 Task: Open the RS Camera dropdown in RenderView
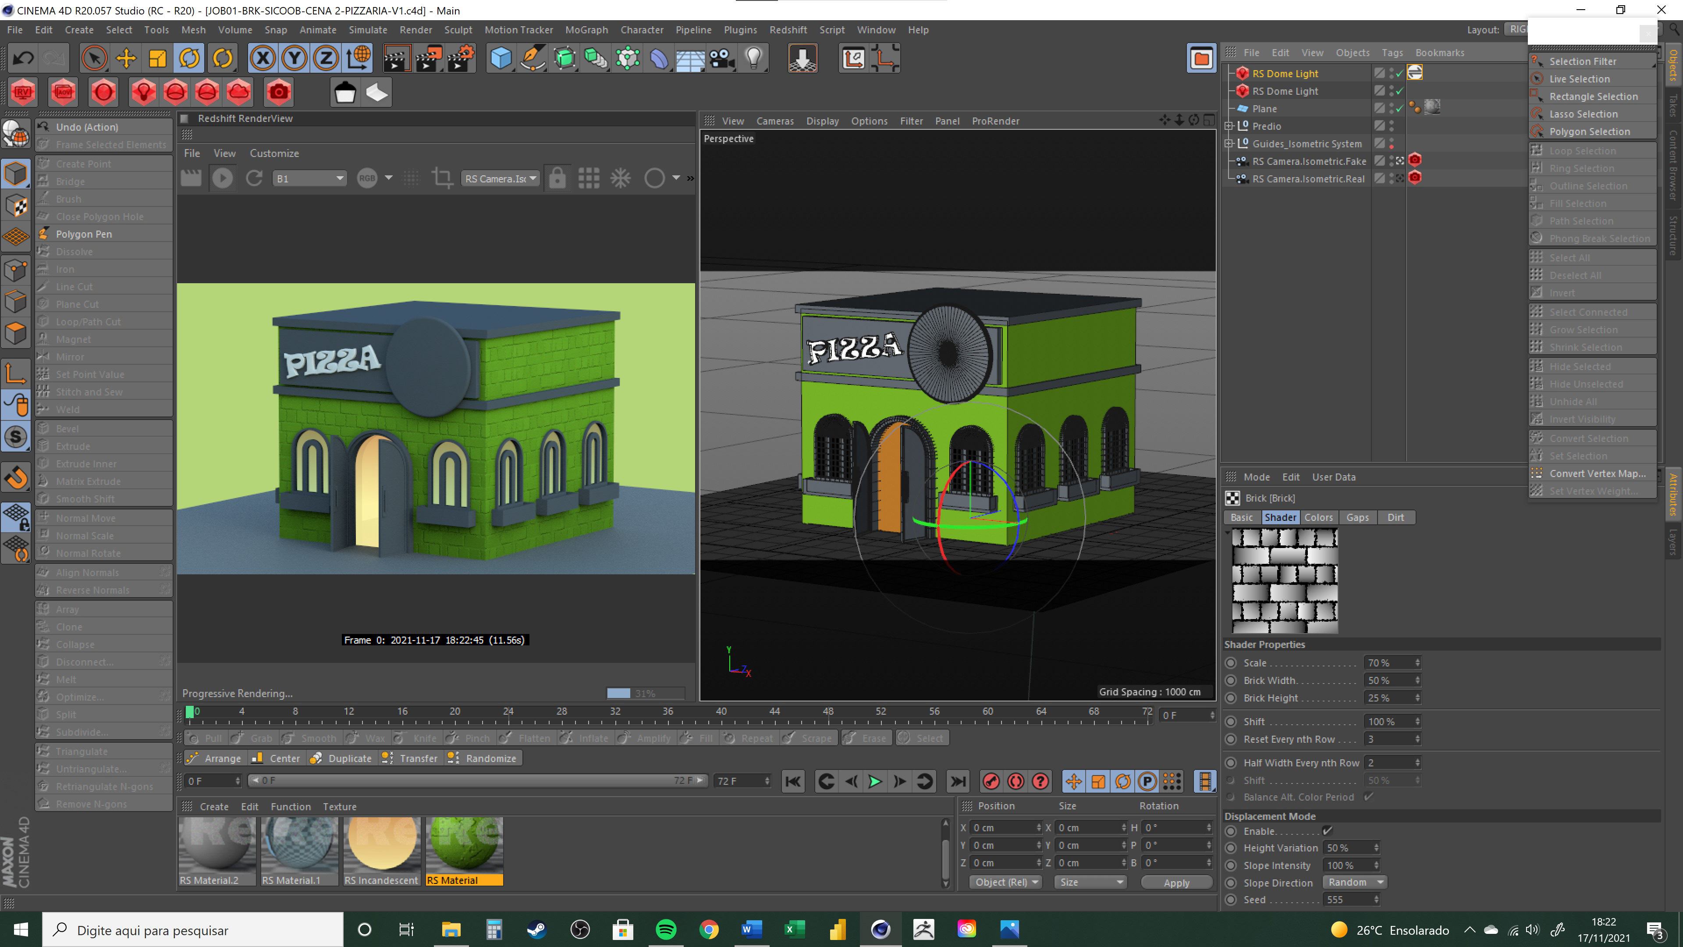501,178
